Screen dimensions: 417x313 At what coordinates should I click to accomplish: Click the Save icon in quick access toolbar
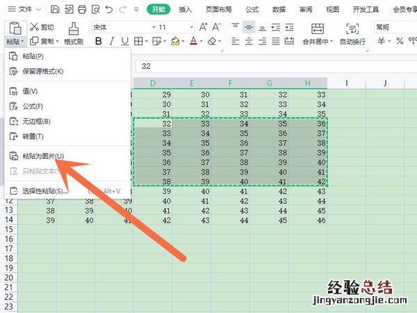click(x=55, y=10)
